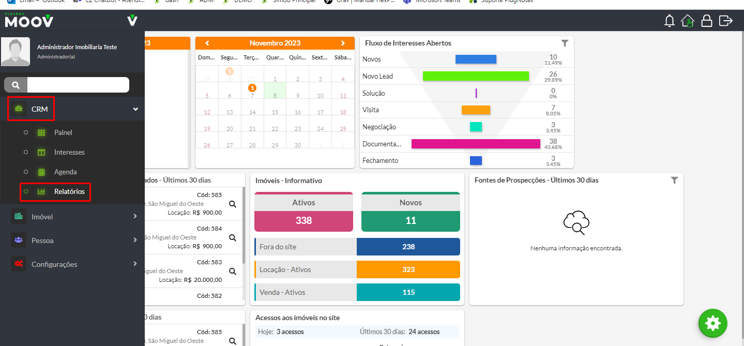Click the MOOV Flexpro logo

coord(29,20)
